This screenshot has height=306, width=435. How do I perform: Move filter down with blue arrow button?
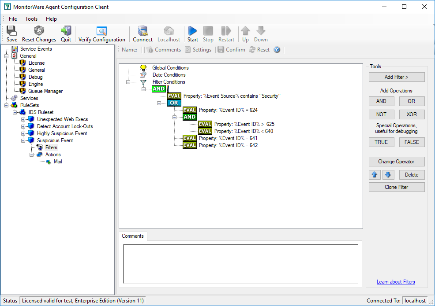(x=388, y=175)
